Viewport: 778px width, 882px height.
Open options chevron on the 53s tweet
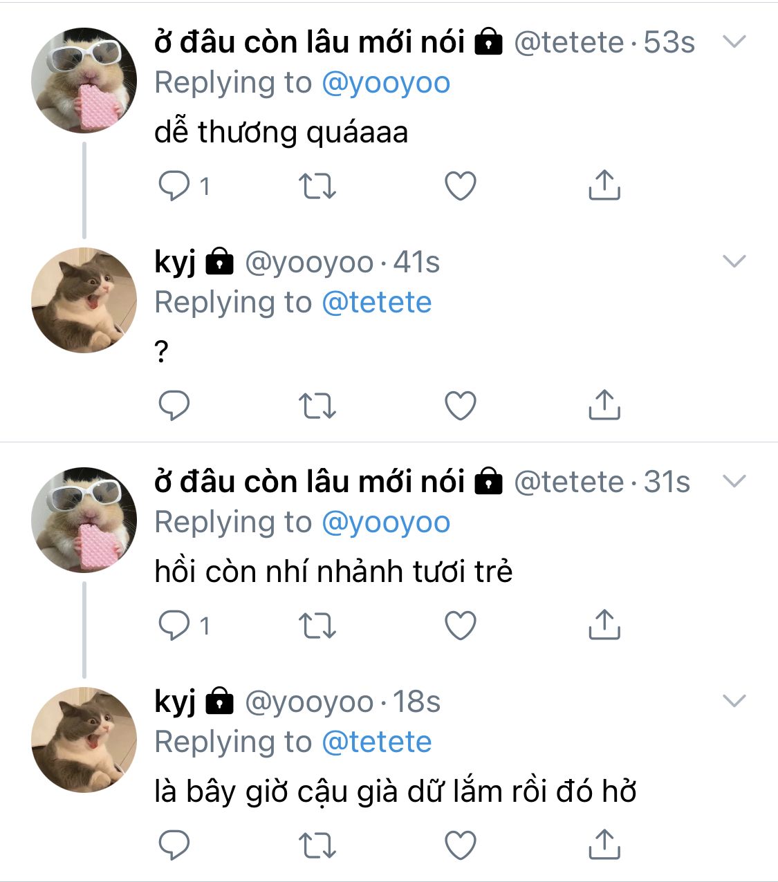tap(734, 41)
